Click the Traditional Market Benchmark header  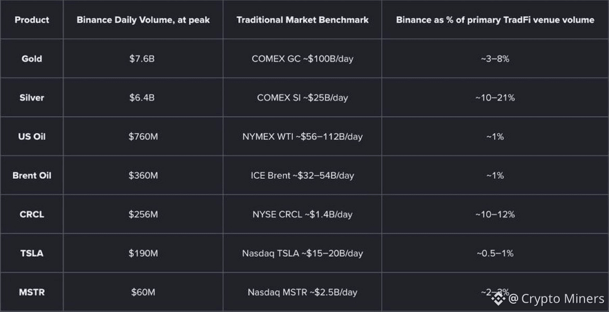click(x=303, y=20)
